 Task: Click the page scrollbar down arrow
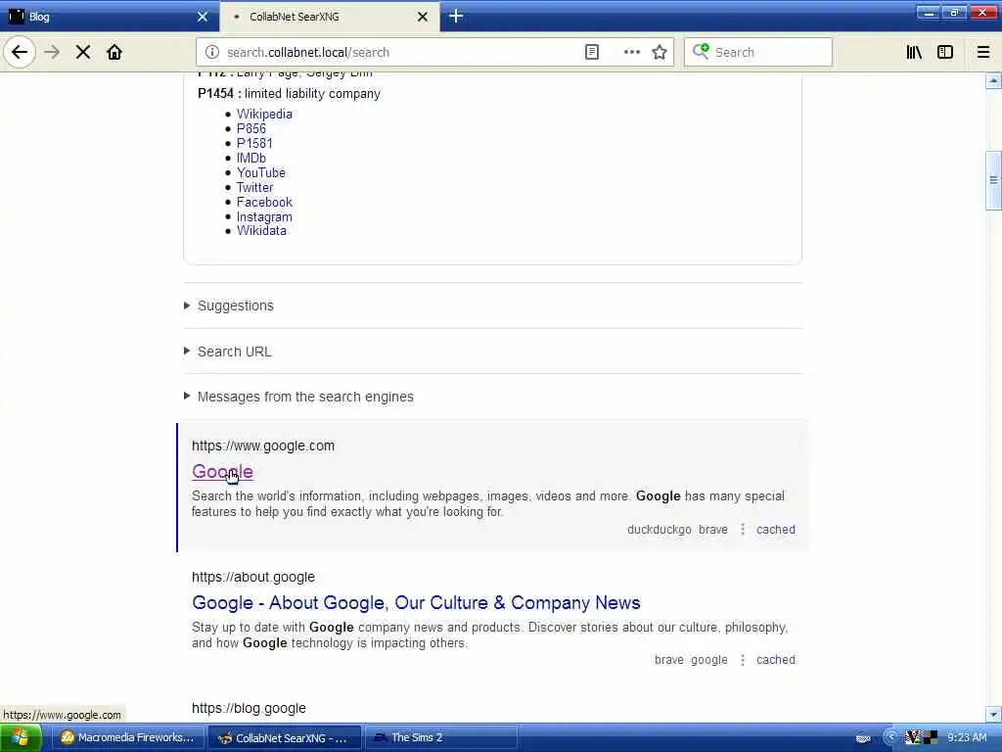click(x=993, y=714)
